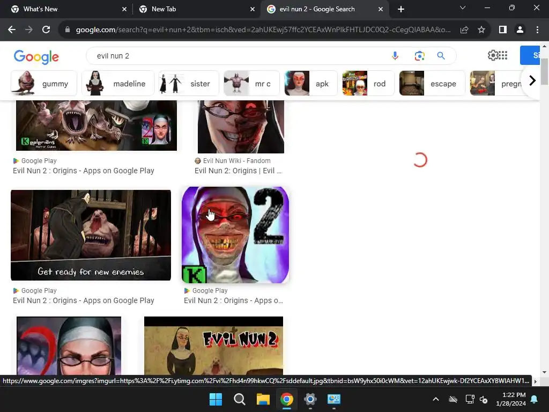Share this page icon in address bar
This screenshot has height=412, width=549.
pos(464,30)
